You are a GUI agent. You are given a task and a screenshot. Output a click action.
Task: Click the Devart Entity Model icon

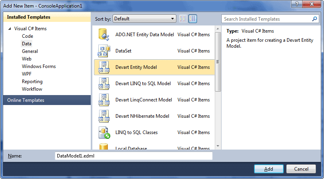pos(104,67)
